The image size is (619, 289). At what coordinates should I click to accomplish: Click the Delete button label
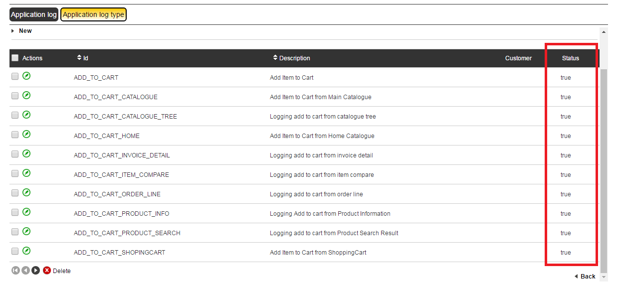click(x=62, y=270)
